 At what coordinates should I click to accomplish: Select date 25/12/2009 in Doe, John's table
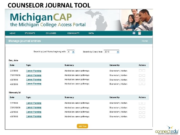pyautogui.click(x=15, y=75)
